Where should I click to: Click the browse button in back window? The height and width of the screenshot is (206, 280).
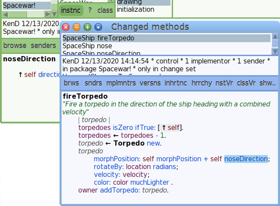tap(15, 45)
